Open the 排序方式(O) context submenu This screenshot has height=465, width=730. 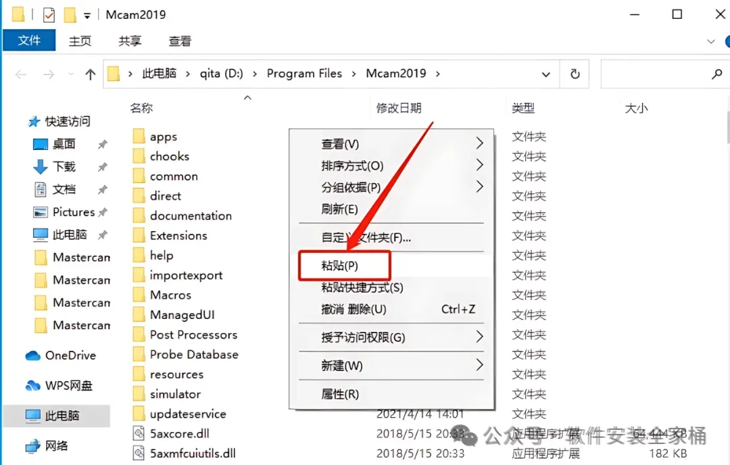(391, 166)
